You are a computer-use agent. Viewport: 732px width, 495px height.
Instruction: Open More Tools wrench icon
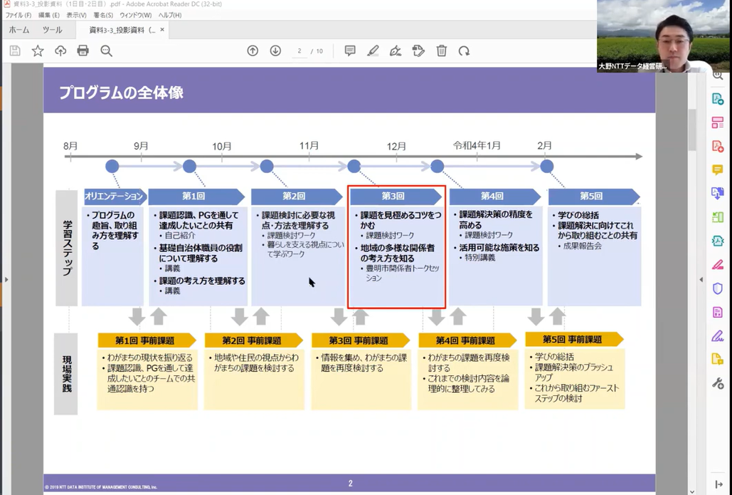point(718,383)
